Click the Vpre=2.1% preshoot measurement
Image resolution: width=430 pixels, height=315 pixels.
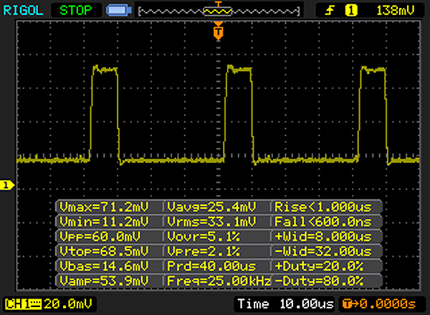pyautogui.click(x=204, y=251)
